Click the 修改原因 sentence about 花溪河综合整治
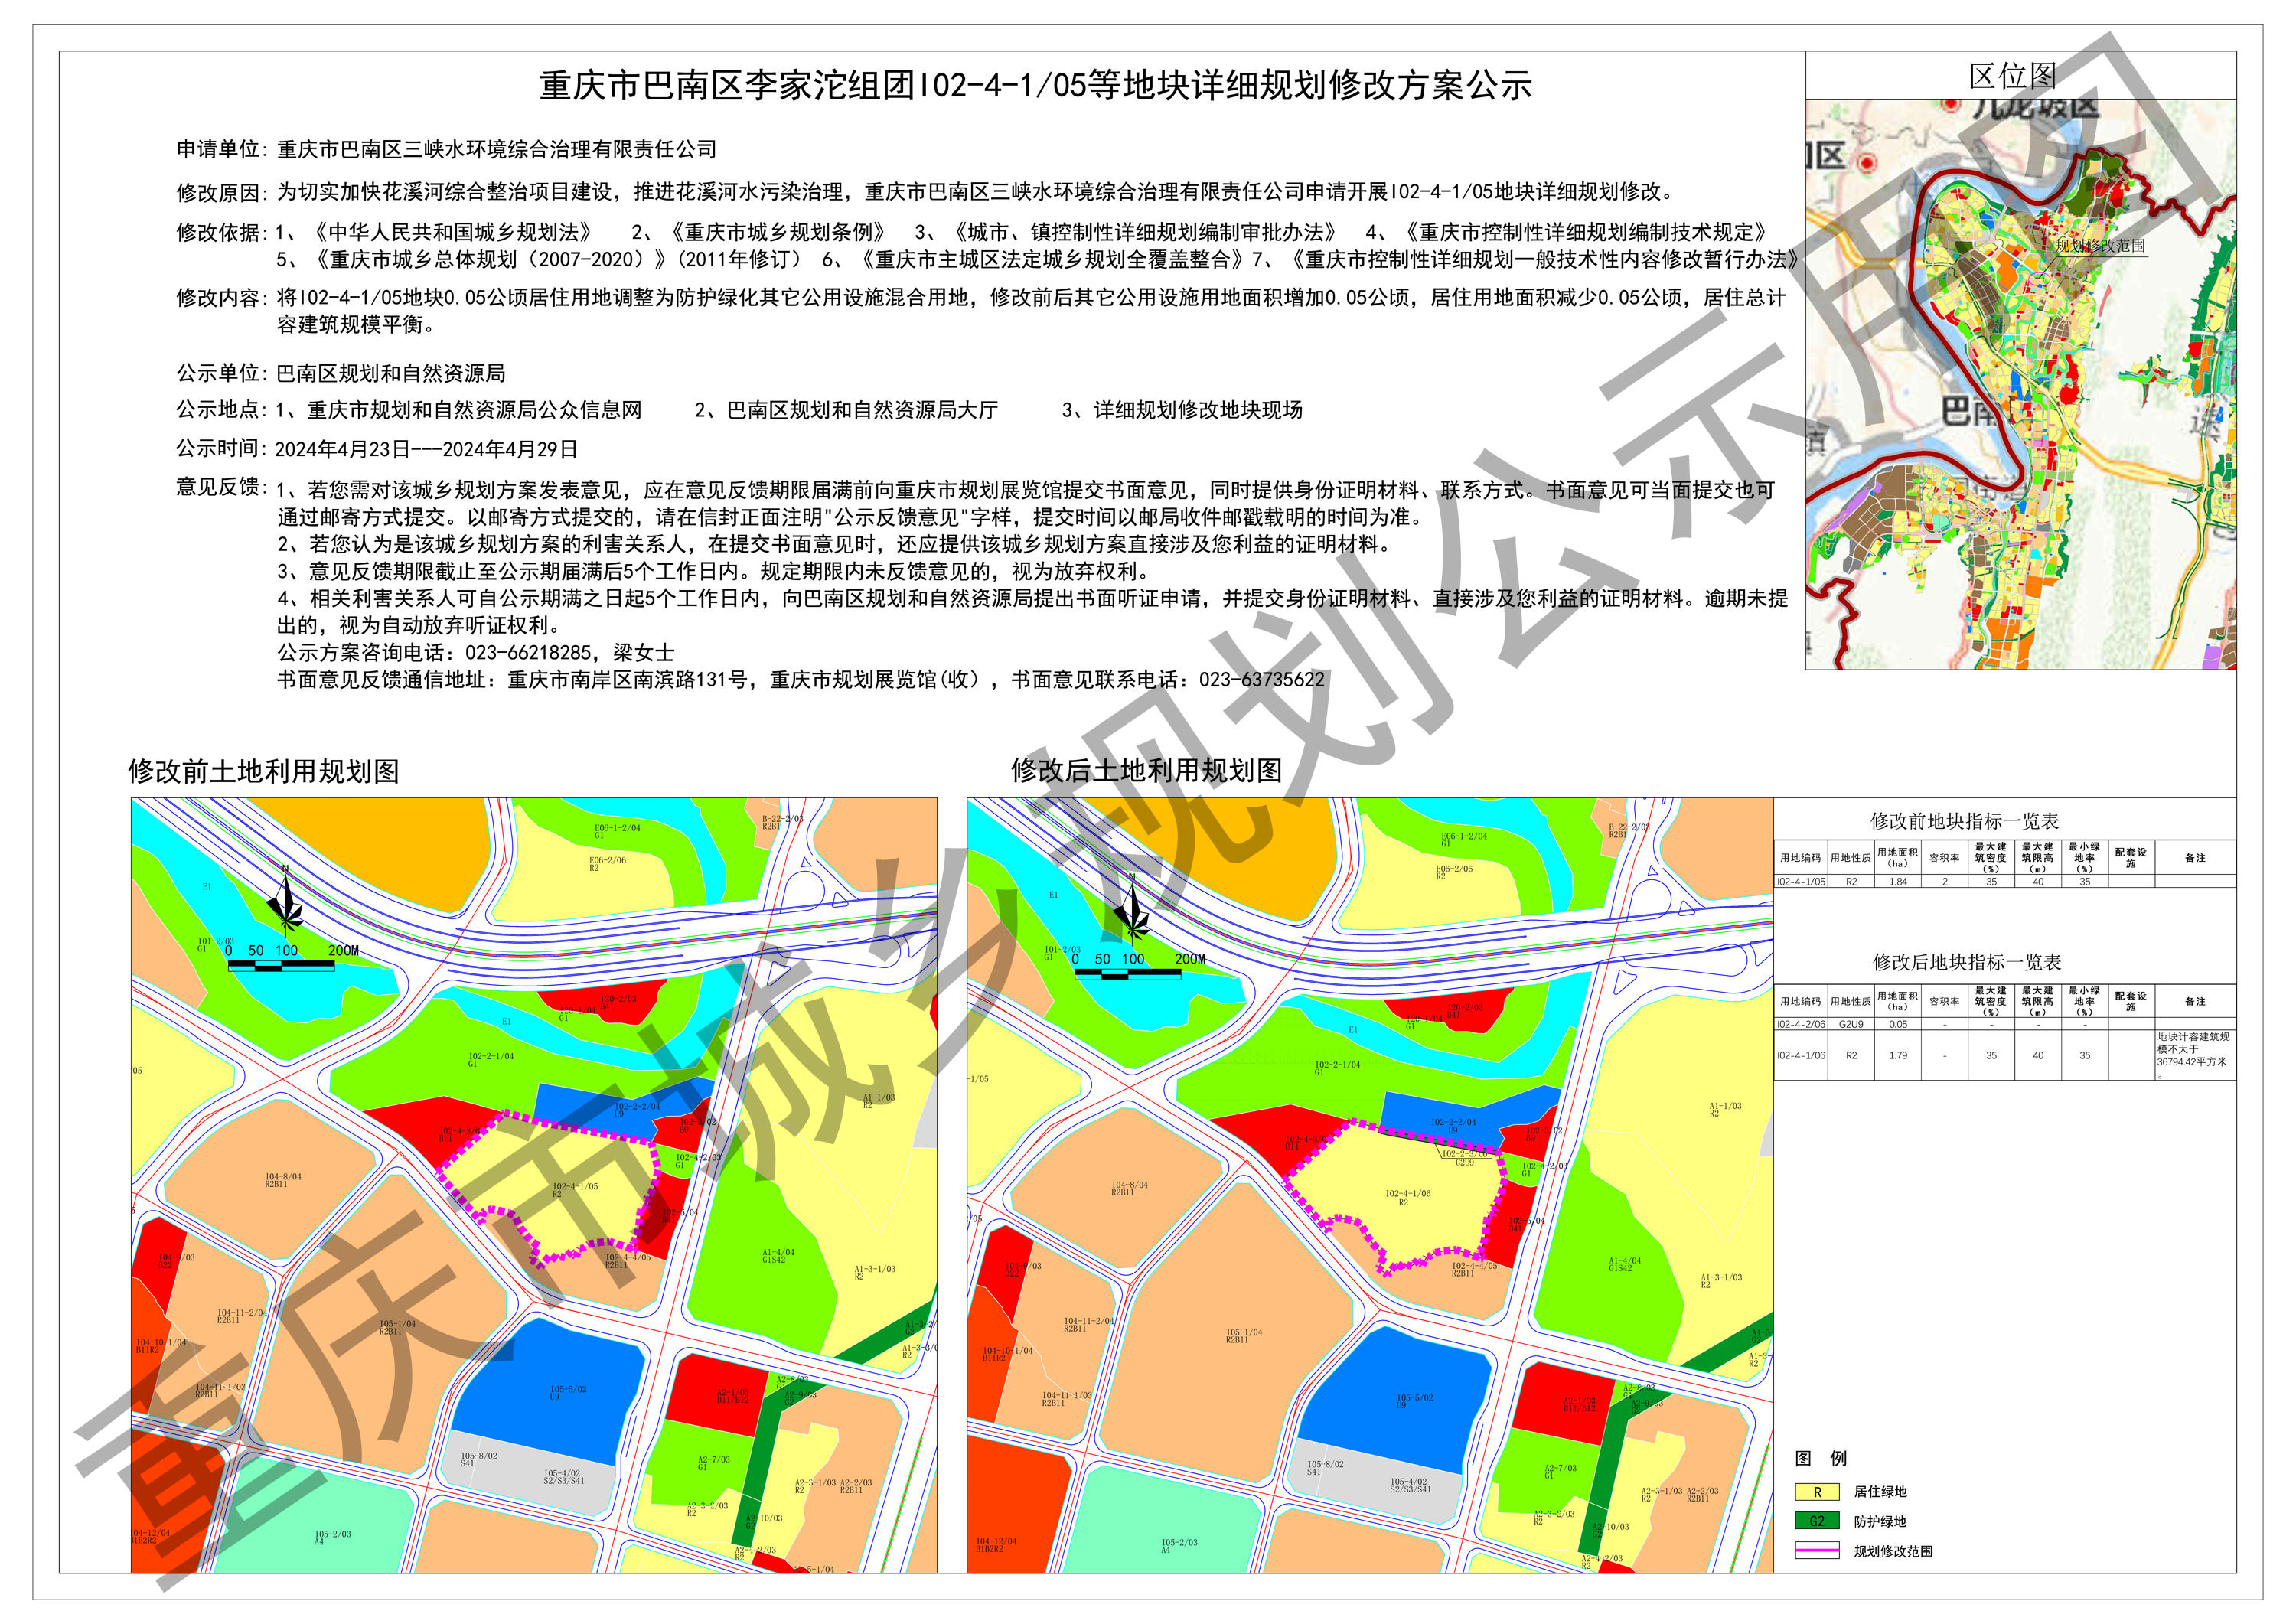This screenshot has height=1624, width=2296. tap(926, 191)
